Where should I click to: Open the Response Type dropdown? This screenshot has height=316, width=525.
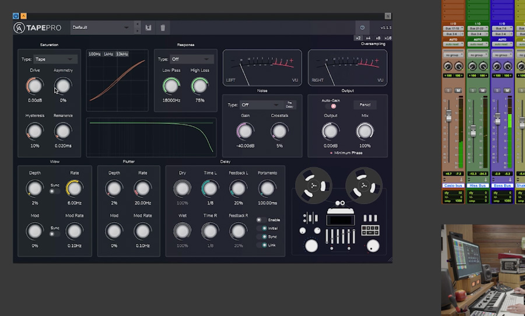pos(192,59)
